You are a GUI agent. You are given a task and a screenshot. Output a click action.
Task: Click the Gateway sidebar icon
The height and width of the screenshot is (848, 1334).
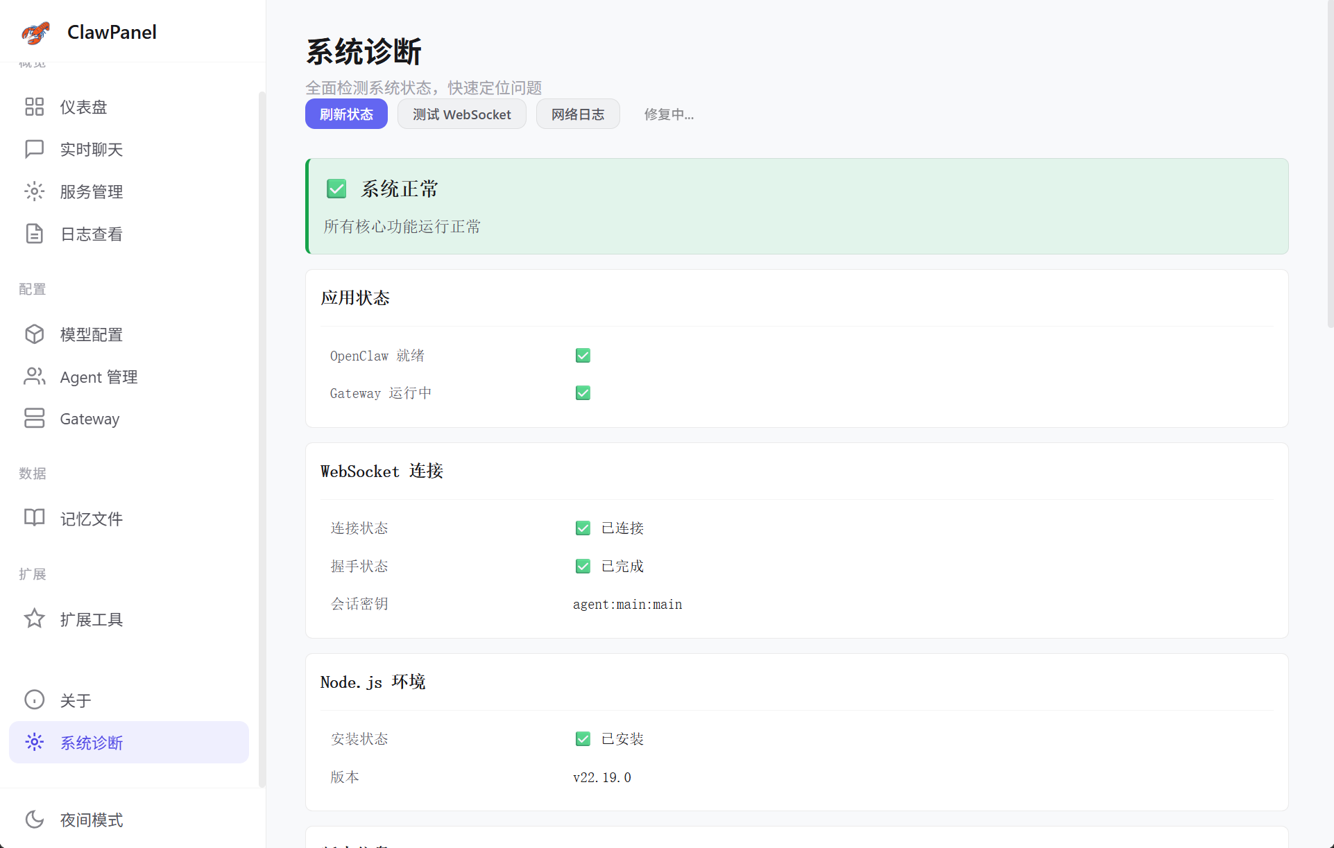tap(35, 418)
